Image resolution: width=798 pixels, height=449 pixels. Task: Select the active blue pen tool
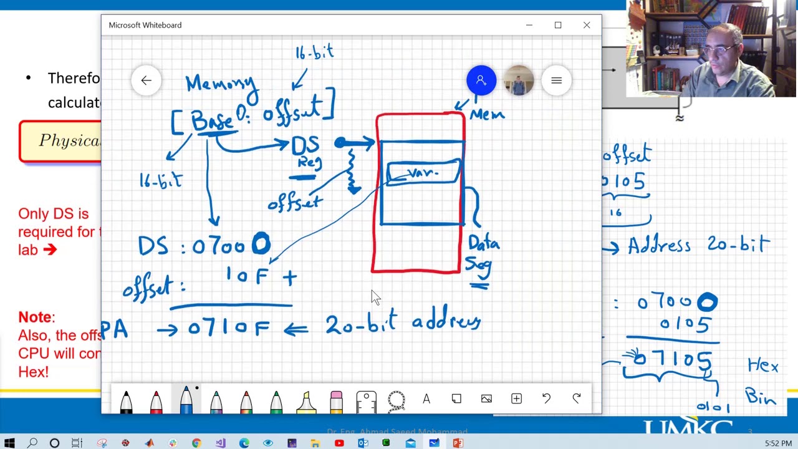186,400
